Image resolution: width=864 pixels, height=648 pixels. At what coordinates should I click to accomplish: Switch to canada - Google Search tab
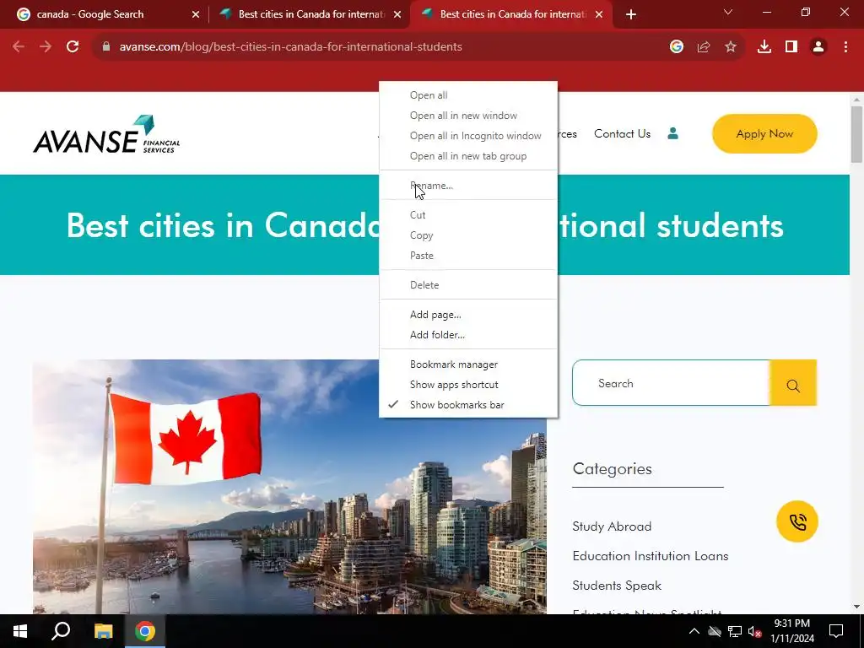click(x=107, y=14)
